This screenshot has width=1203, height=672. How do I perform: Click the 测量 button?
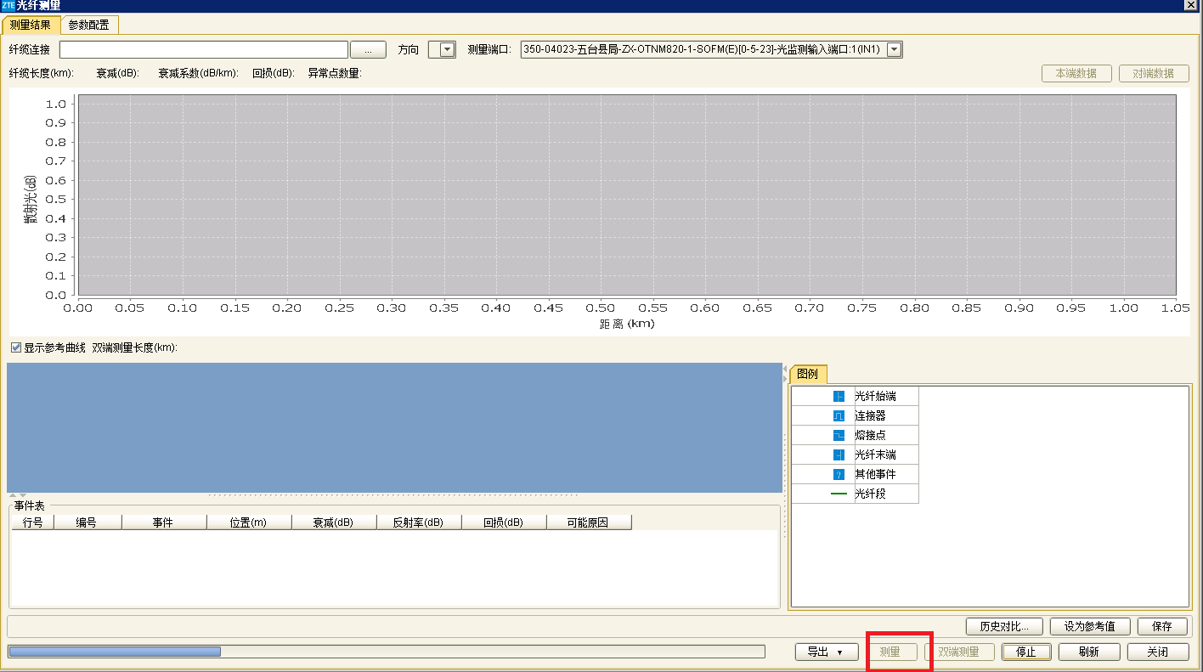[890, 652]
